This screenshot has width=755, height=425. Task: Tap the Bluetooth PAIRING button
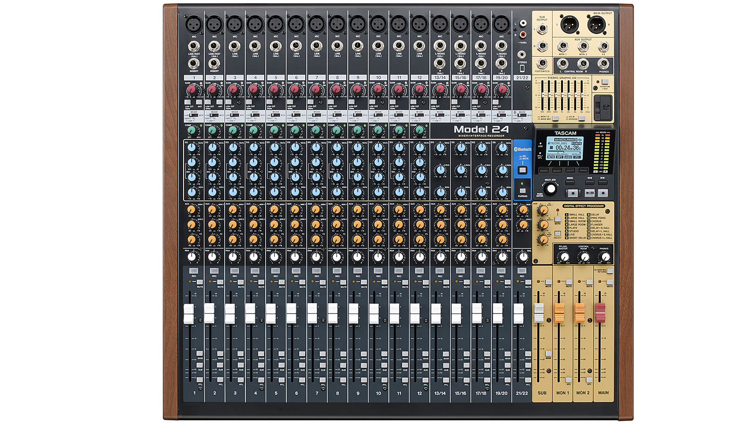pos(522,190)
